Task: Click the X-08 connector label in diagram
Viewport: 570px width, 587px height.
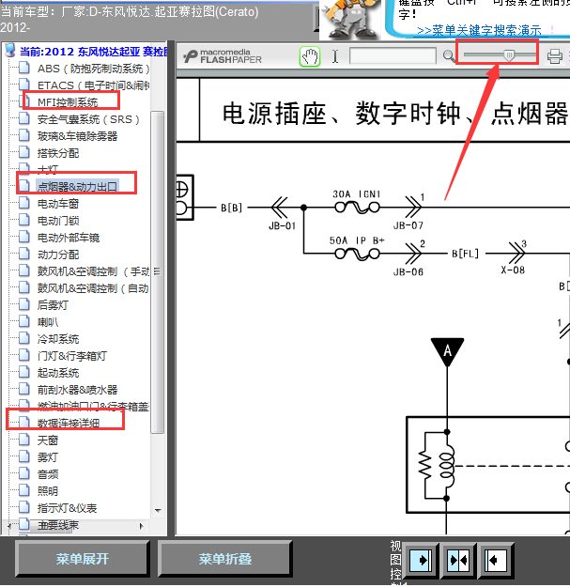Action: tap(513, 270)
